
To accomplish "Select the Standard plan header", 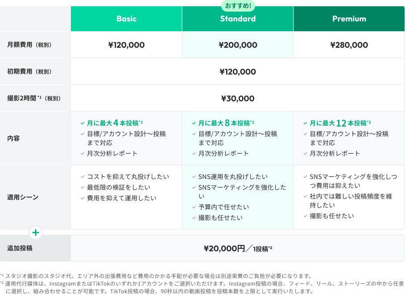I will [238, 19].
